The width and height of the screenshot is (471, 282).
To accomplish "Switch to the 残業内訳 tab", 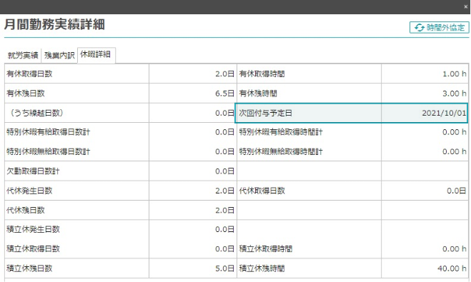I will pos(59,56).
